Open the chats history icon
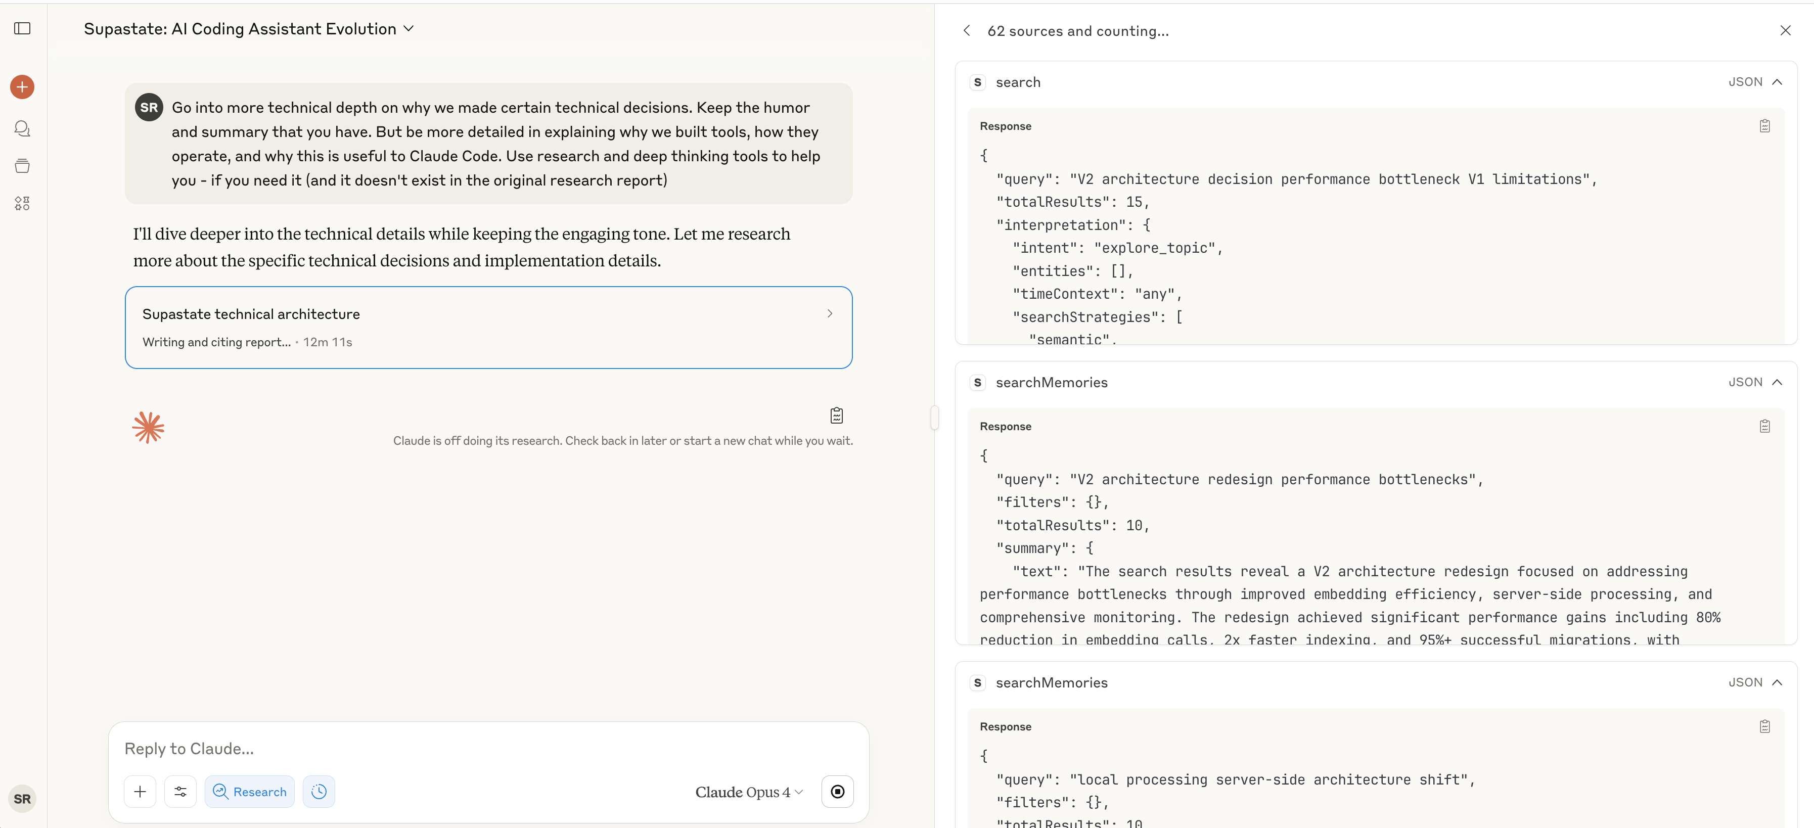Screen dimensions: 1814x828 pos(23,128)
